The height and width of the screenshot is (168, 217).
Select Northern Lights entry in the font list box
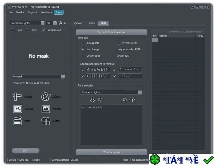[x=92, y=107]
